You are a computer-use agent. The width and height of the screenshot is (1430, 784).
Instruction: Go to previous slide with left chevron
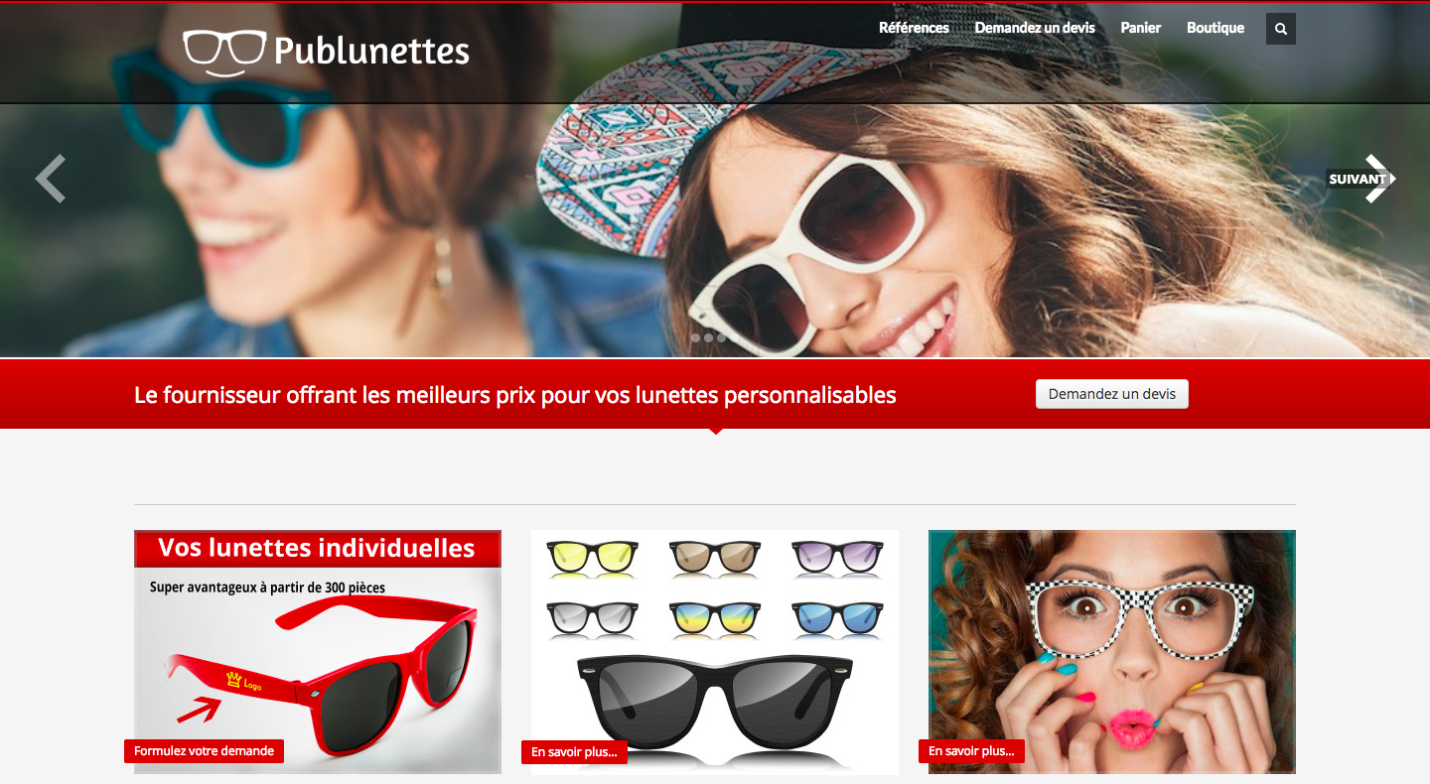(50, 179)
